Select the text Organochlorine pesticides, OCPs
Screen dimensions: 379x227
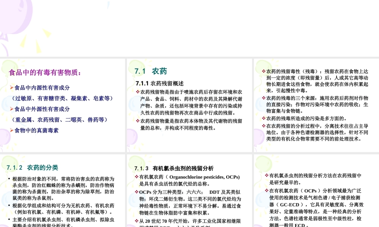205,177
